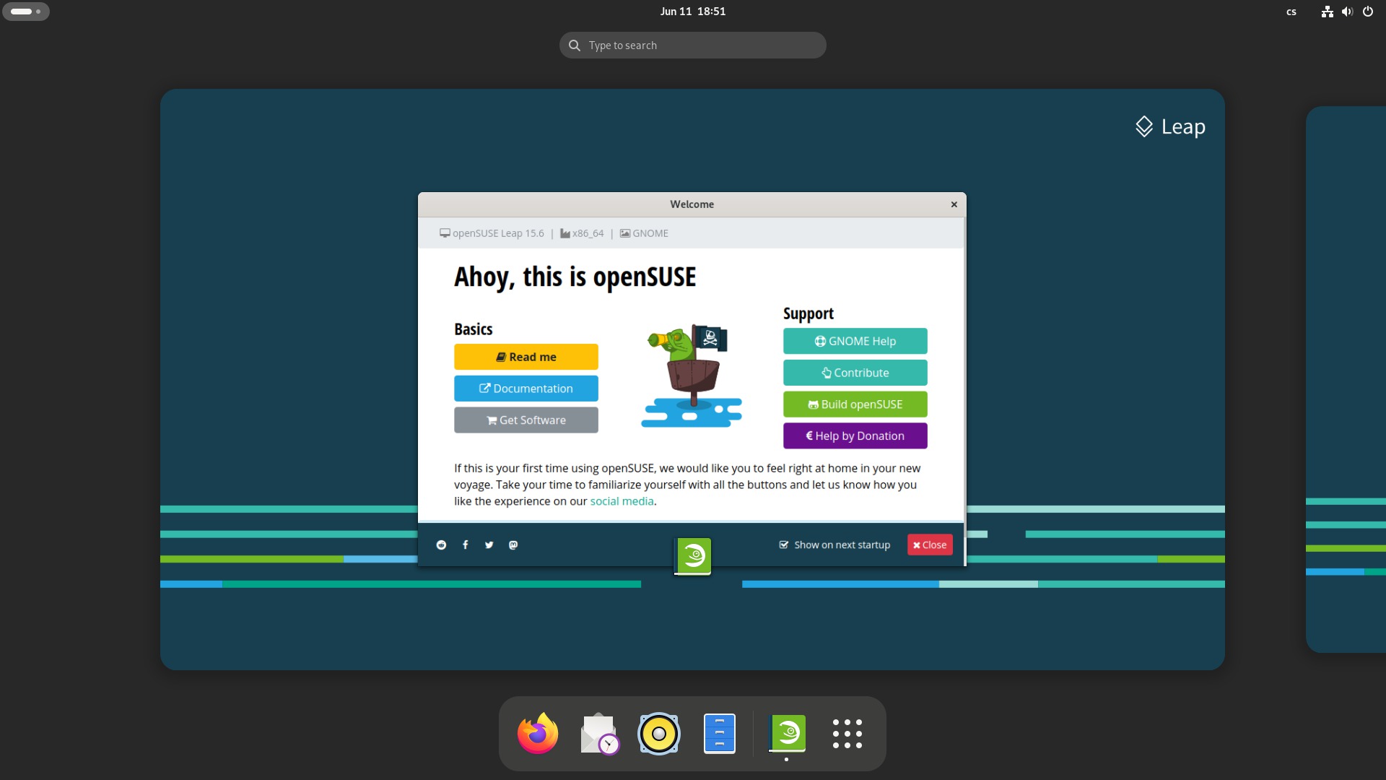1386x780 pixels.
Task: Open the Twitter icon in Welcome footer
Action: (489, 545)
